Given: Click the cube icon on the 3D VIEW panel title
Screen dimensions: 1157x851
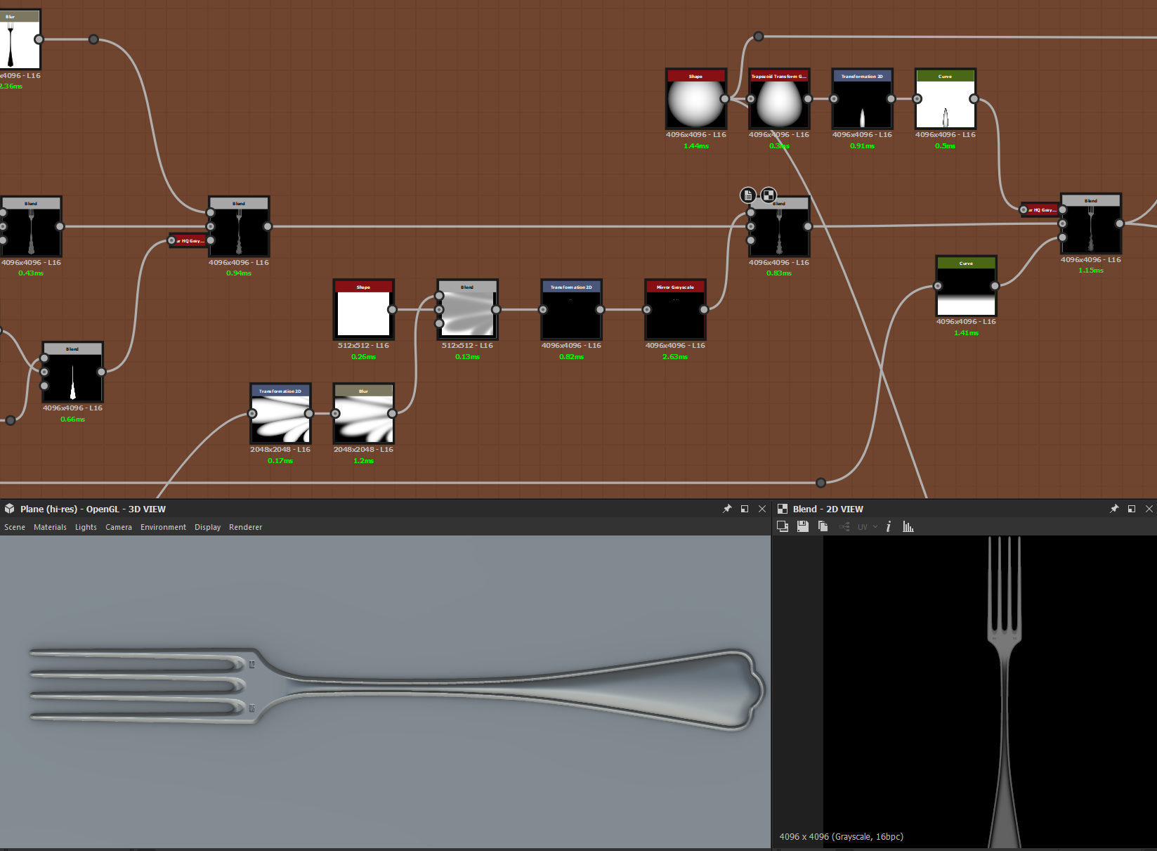Looking at the screenshot, I should click(x=8, y=508).
